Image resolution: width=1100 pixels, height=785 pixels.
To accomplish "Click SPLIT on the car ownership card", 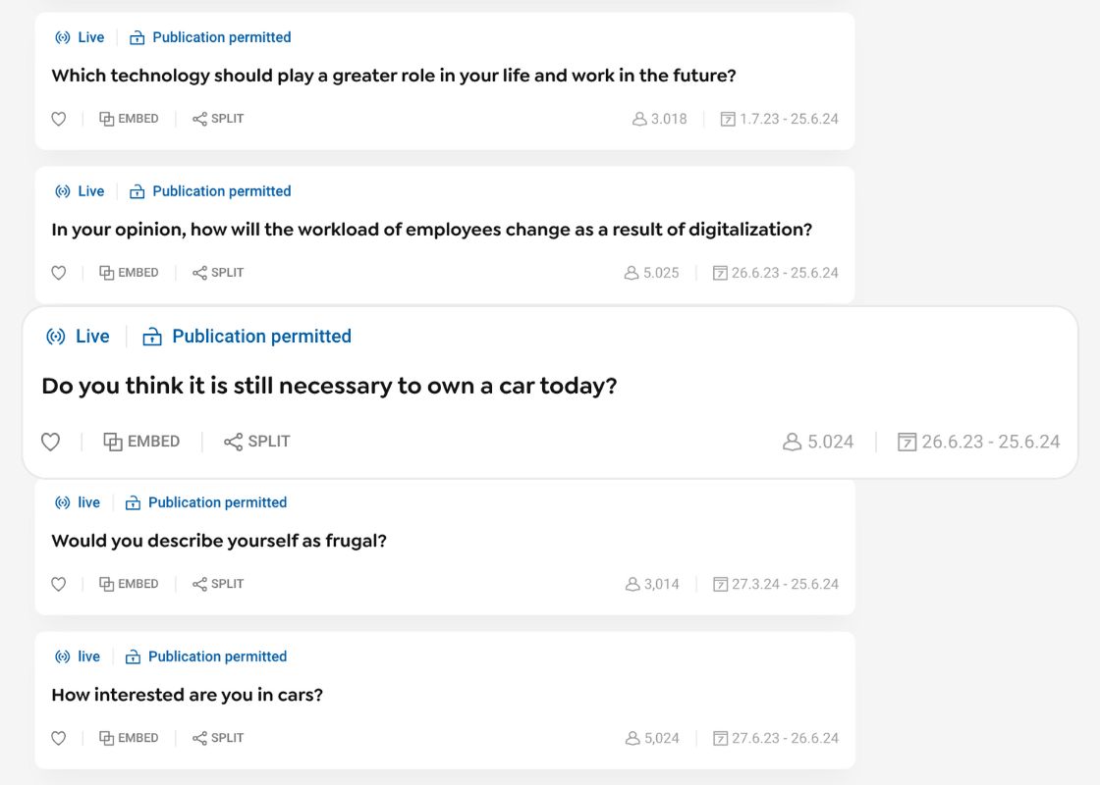I will (x=257, y=442).
